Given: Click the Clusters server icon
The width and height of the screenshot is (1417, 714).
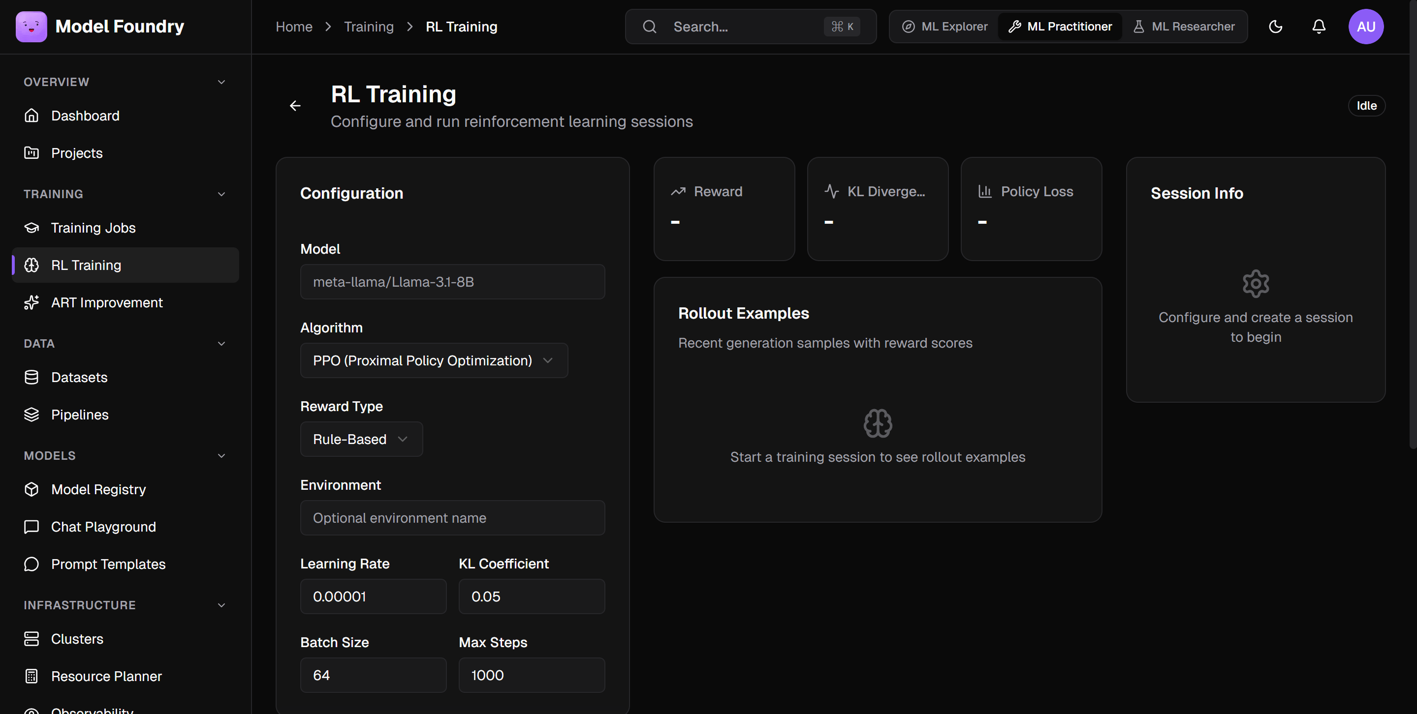Looking at the screenshot, I should pyautogui.click(x=31, y=639).
